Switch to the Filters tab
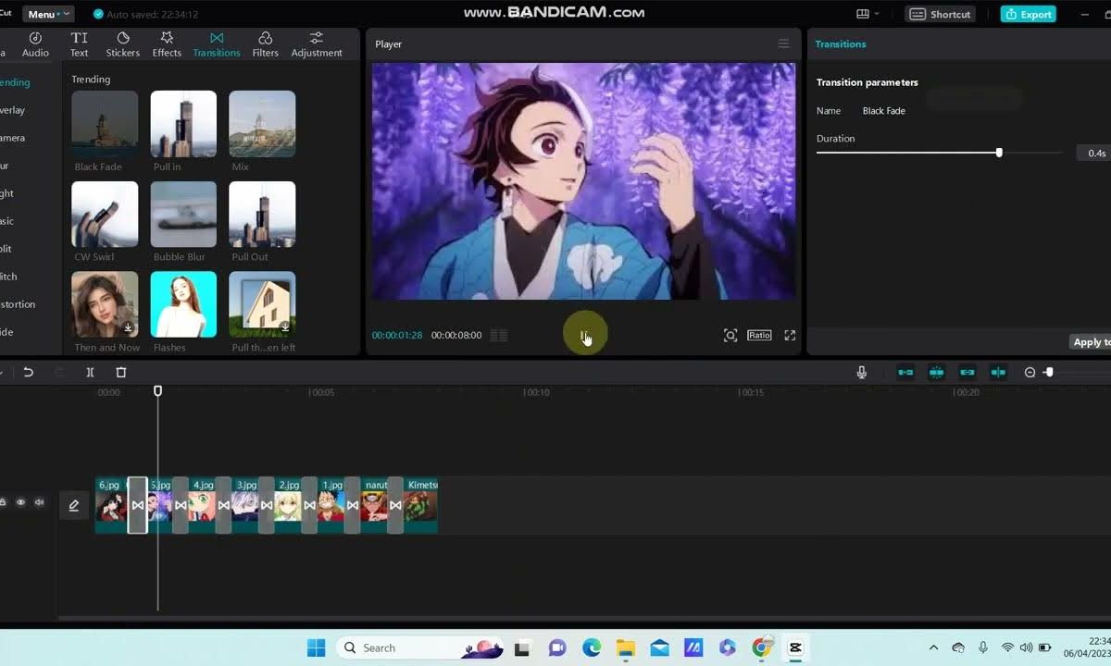 click(x=265, y=44)
